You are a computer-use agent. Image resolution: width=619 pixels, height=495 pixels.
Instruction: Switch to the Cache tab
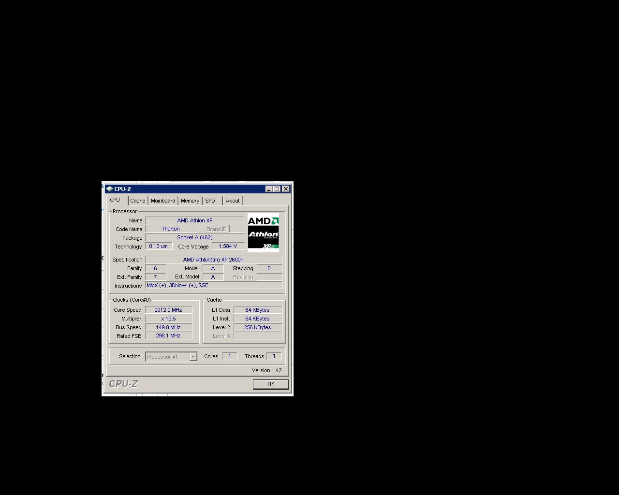[137, 201]
